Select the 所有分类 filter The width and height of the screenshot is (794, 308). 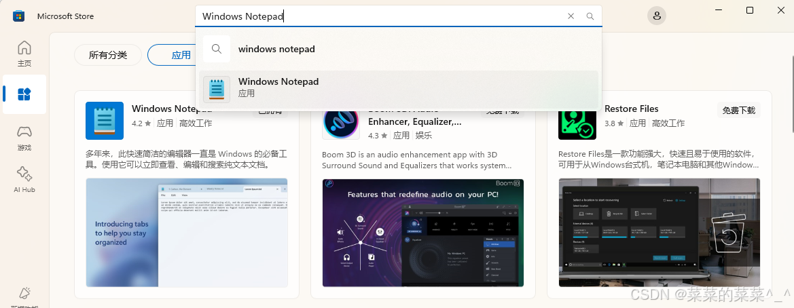click(108, 55)
